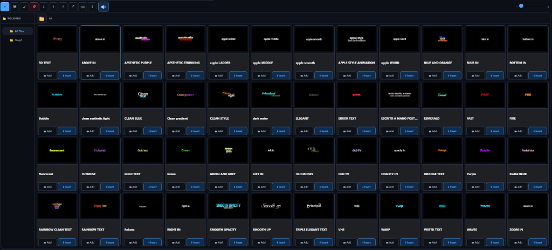Click Add on the VHS card
Image resolution: width=552 pixels, height=250 pixels.
pos(347,242)
